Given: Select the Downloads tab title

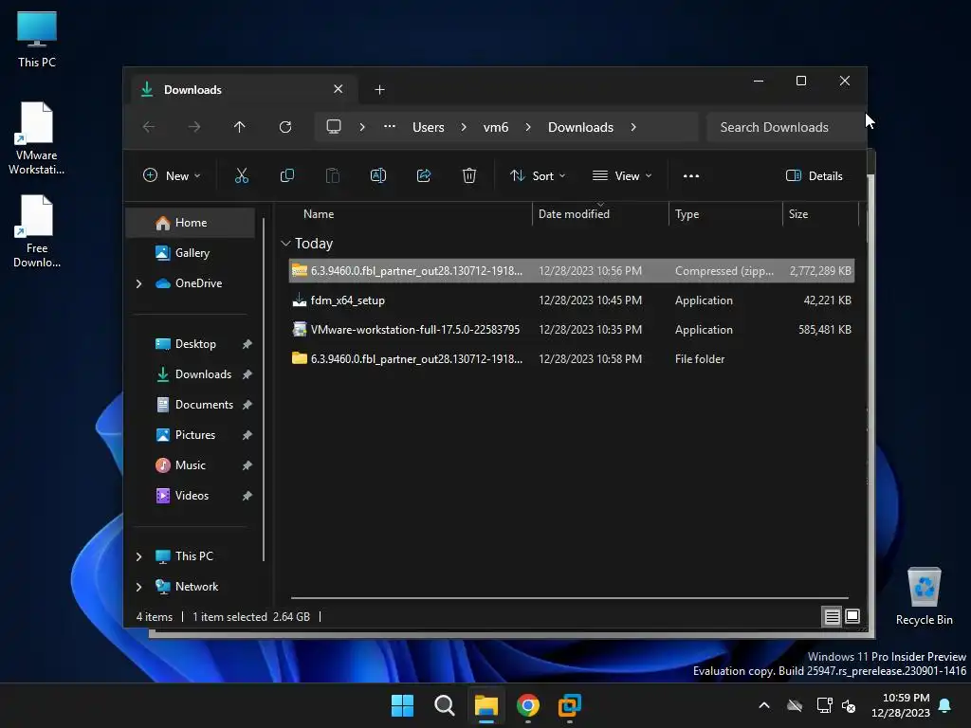Looking at the screenshot, I should [192, 90].
